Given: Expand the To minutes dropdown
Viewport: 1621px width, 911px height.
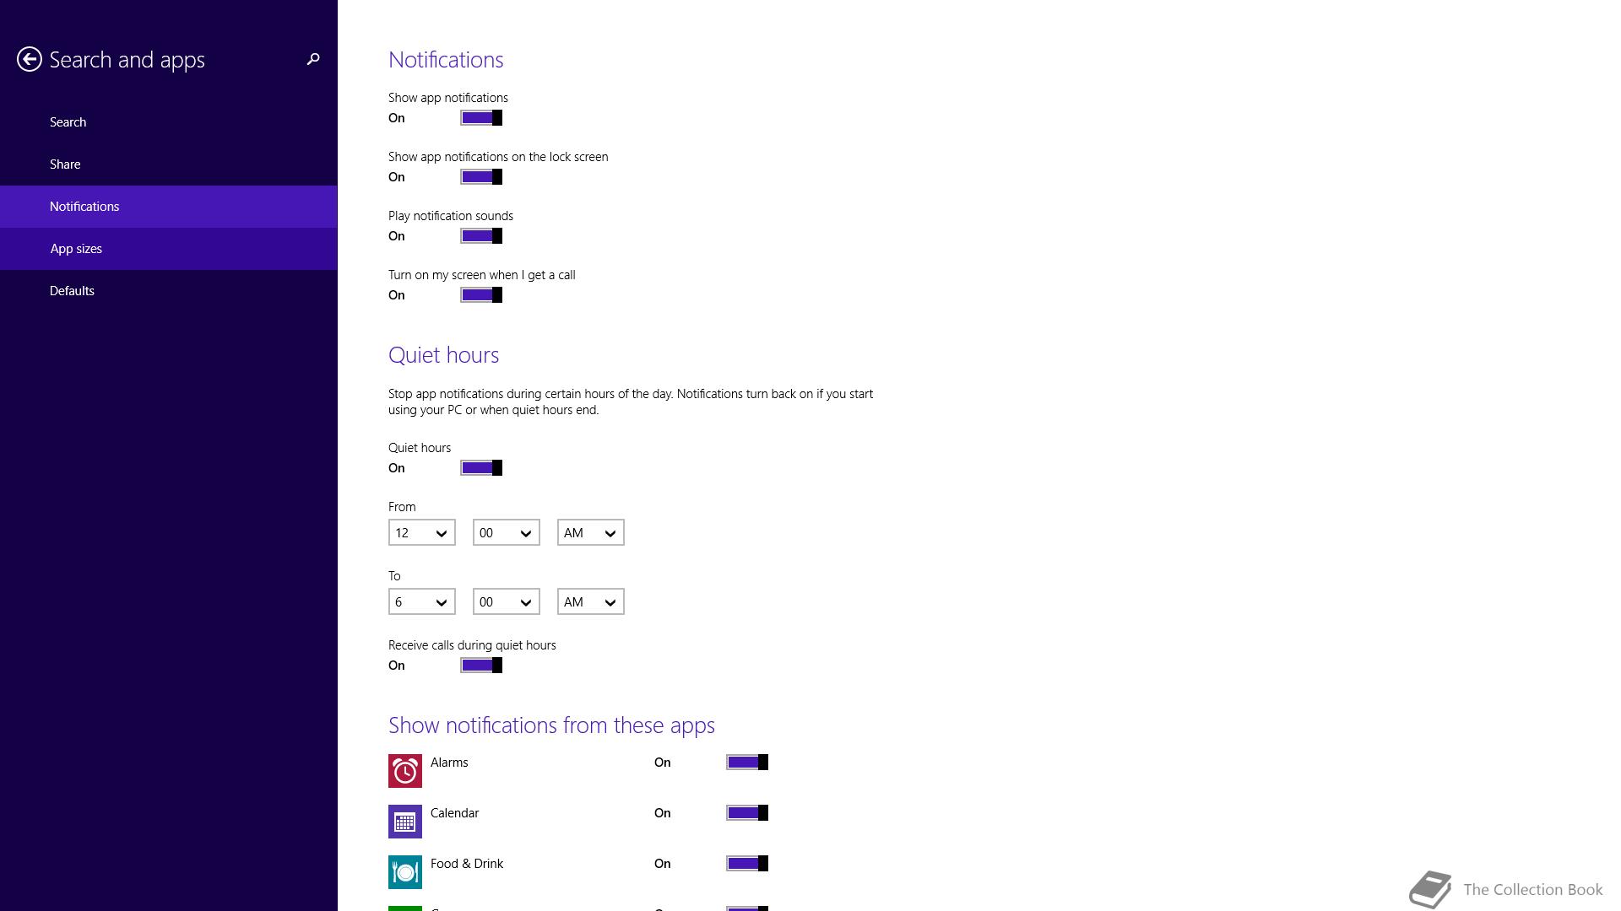Looking at the screenshot, I should [507, 602].
